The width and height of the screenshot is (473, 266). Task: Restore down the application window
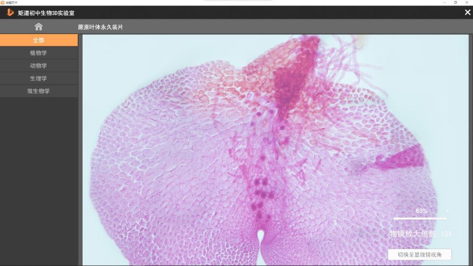pyautogui.click(x=456, y=2)
